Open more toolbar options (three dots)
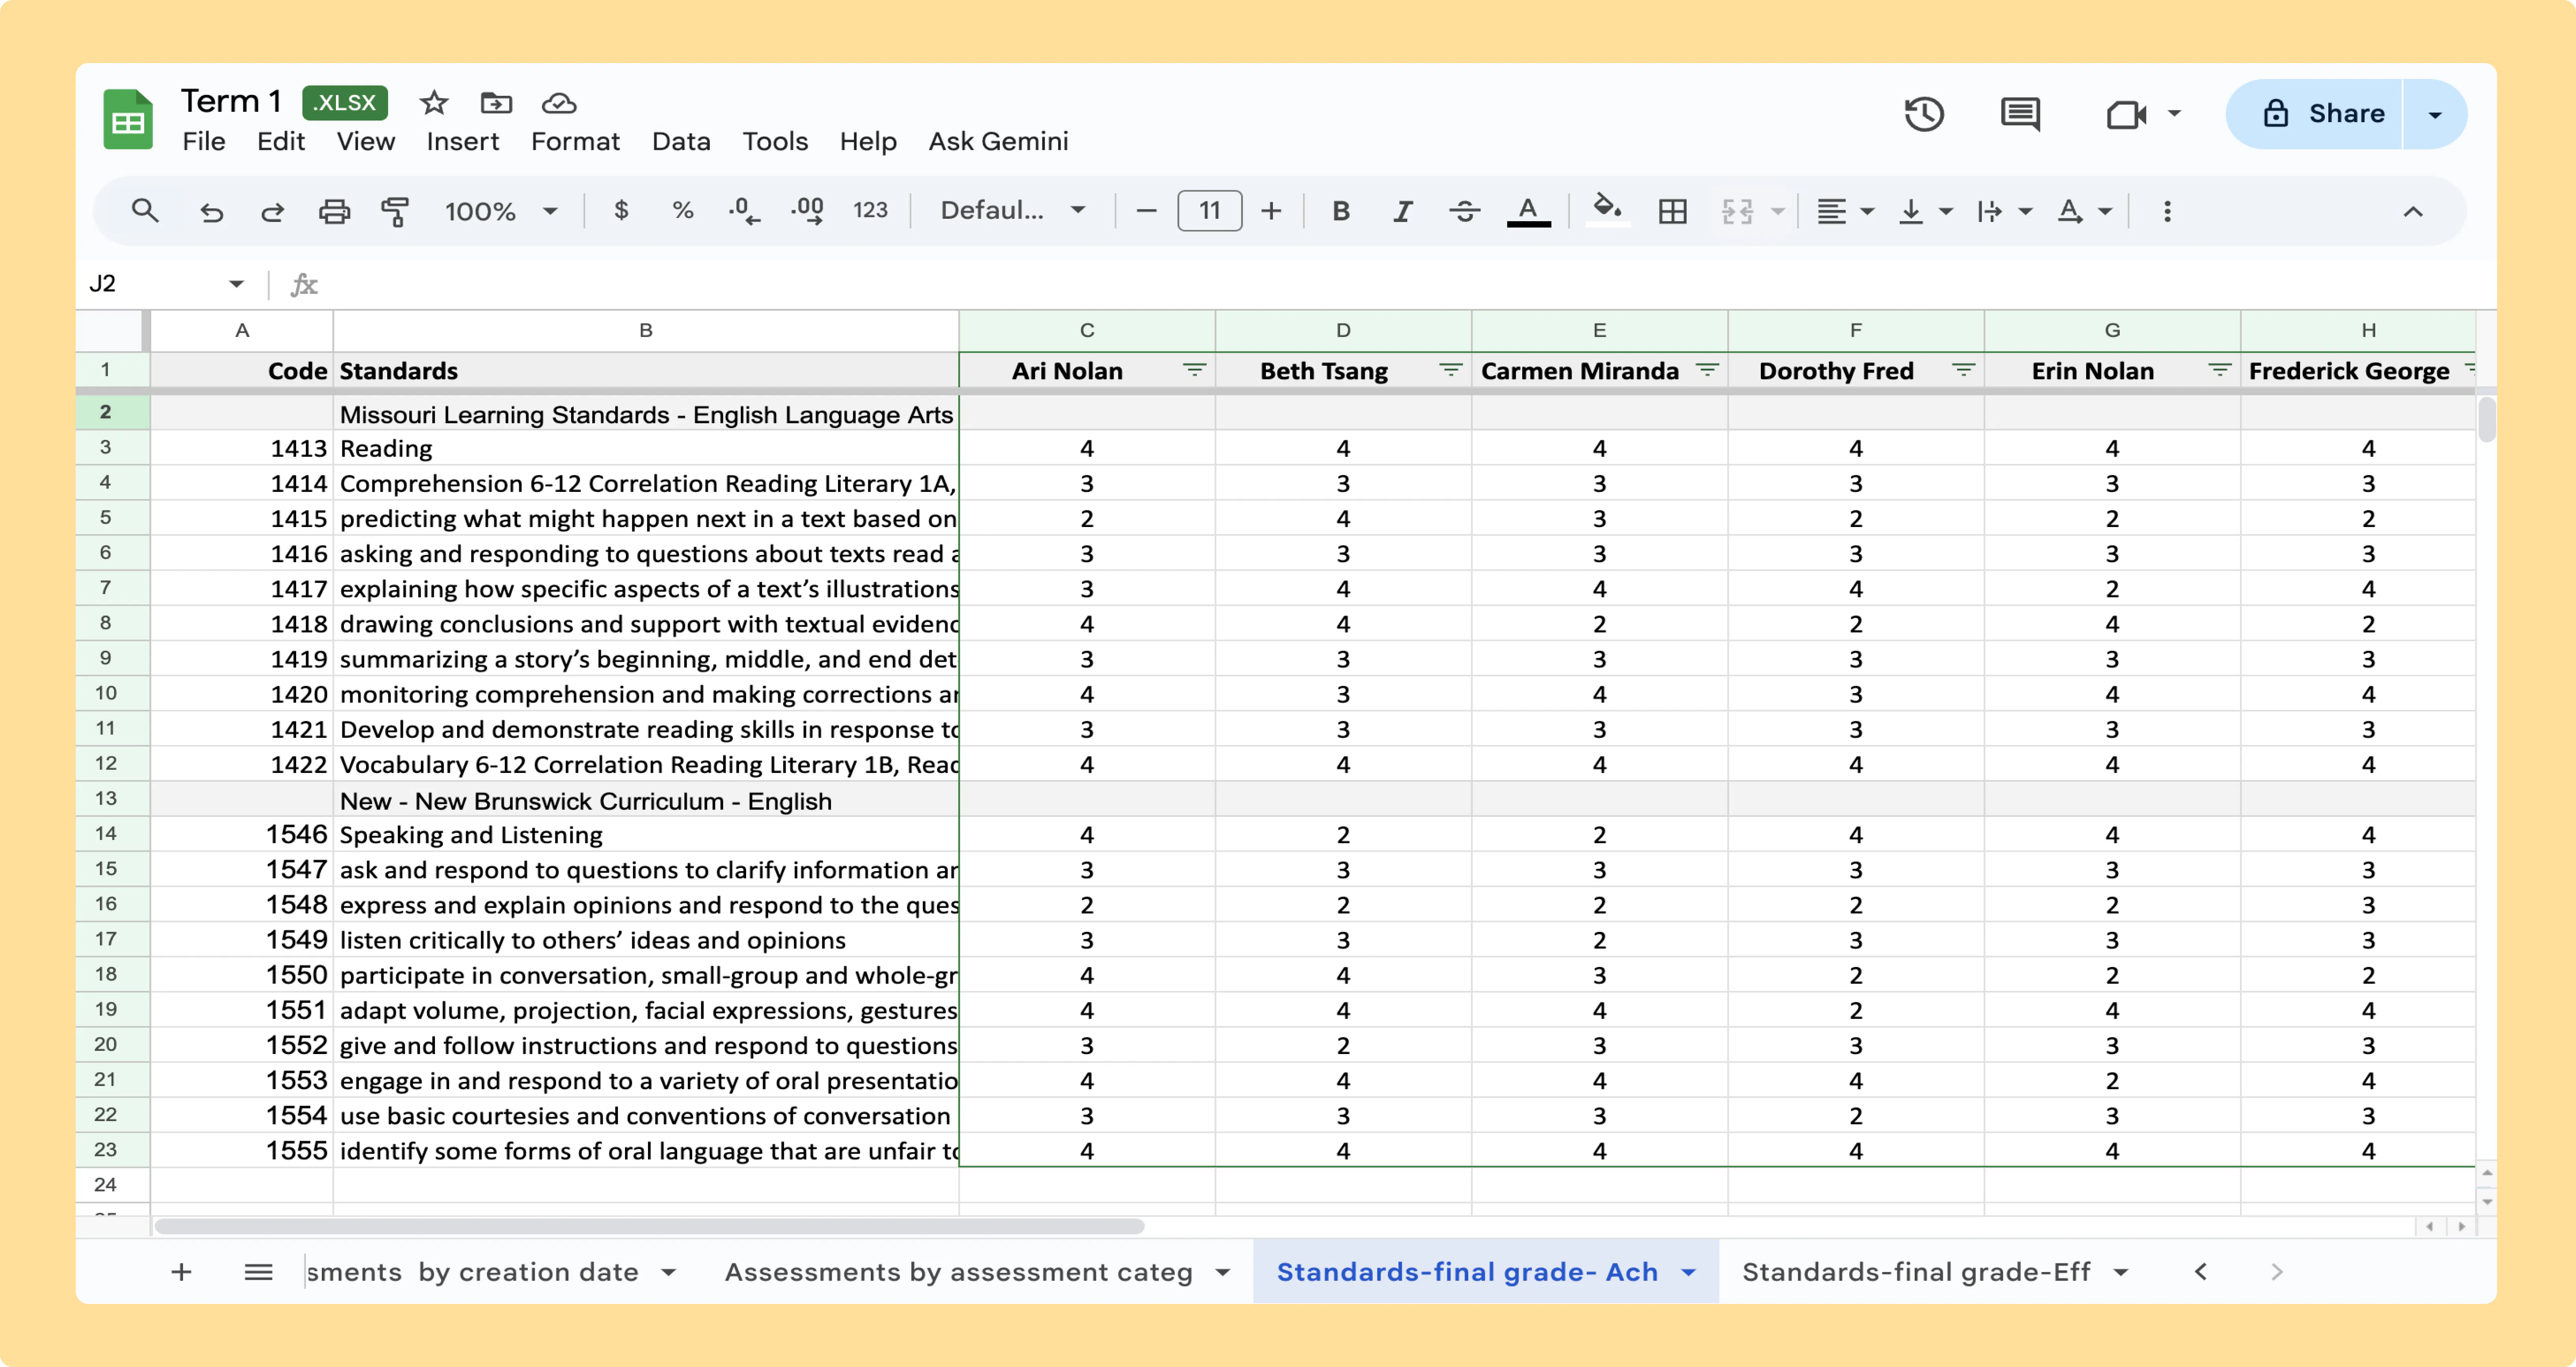The image size is (2576, 1367). click(2167, 211)
